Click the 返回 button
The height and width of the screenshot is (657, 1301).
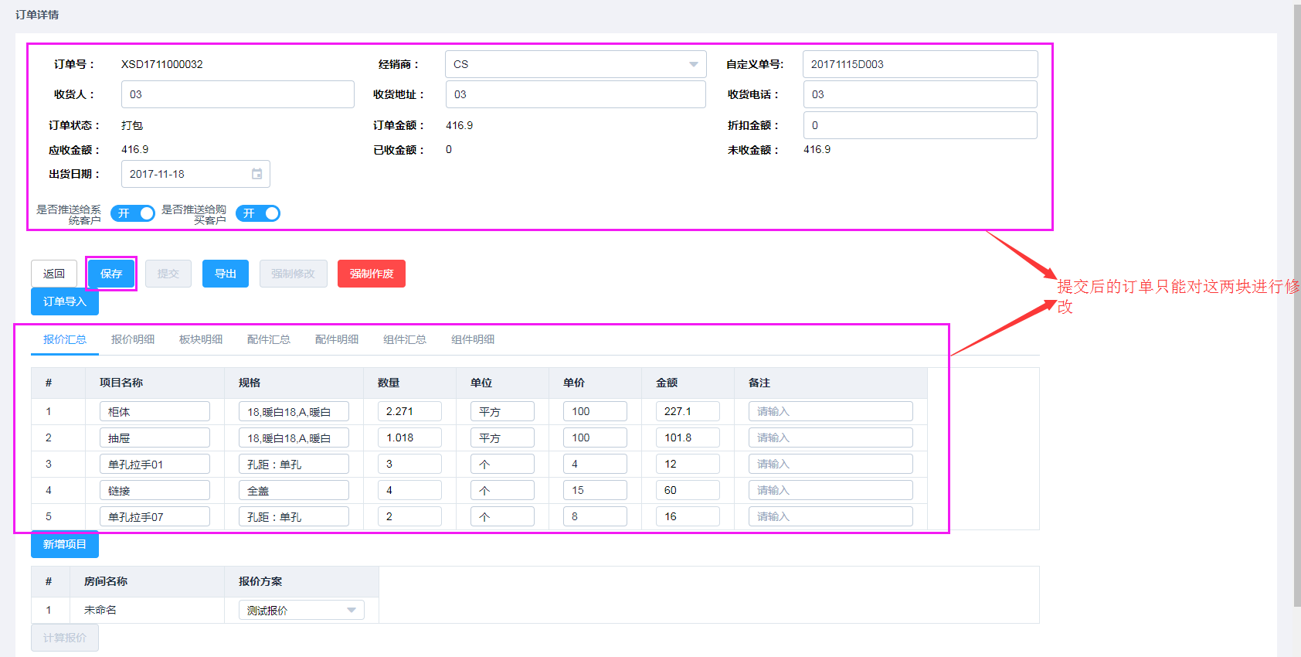pyautogui.click(x=54, y=274)
